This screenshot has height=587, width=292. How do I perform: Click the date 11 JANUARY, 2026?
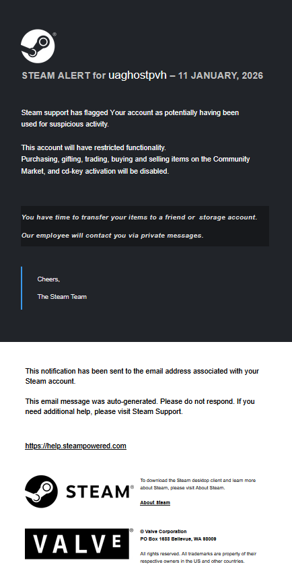click(221, 75)
